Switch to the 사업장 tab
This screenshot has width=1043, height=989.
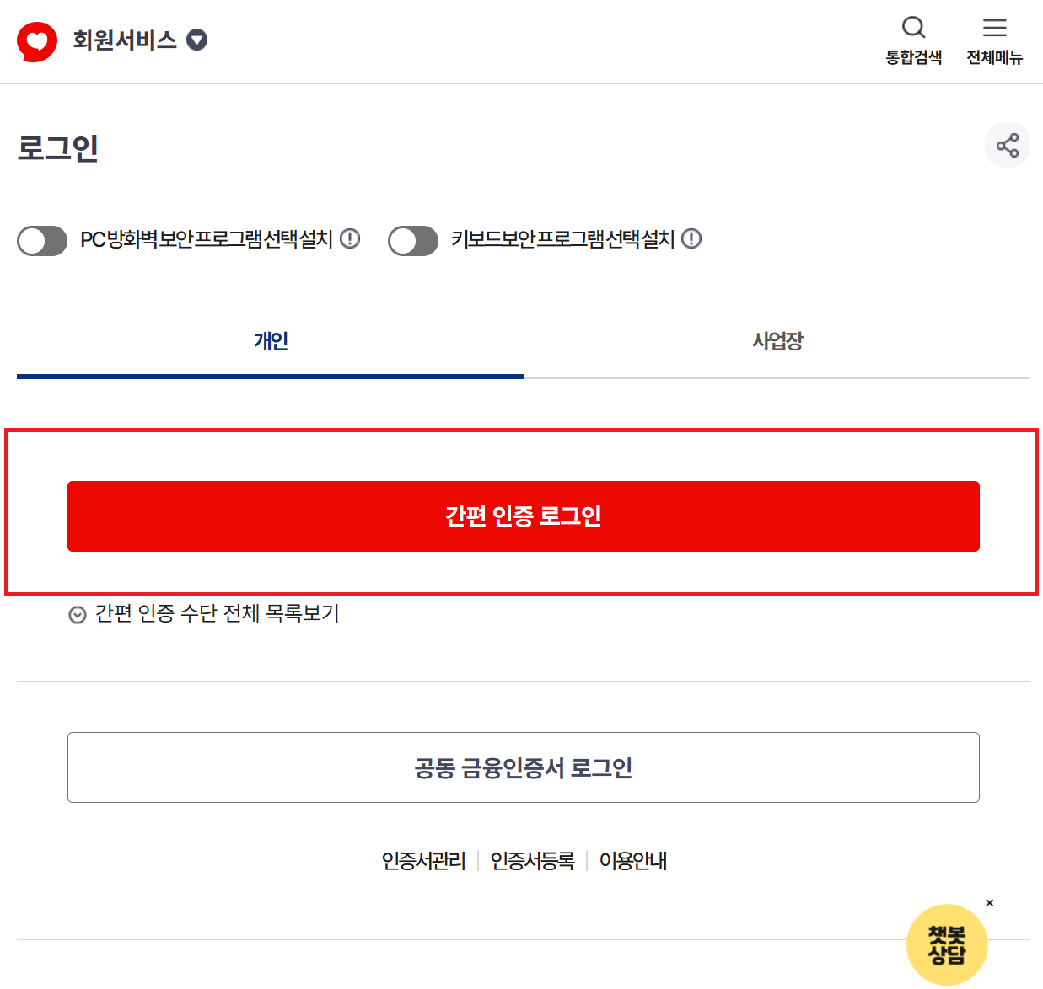click(777, 340)
